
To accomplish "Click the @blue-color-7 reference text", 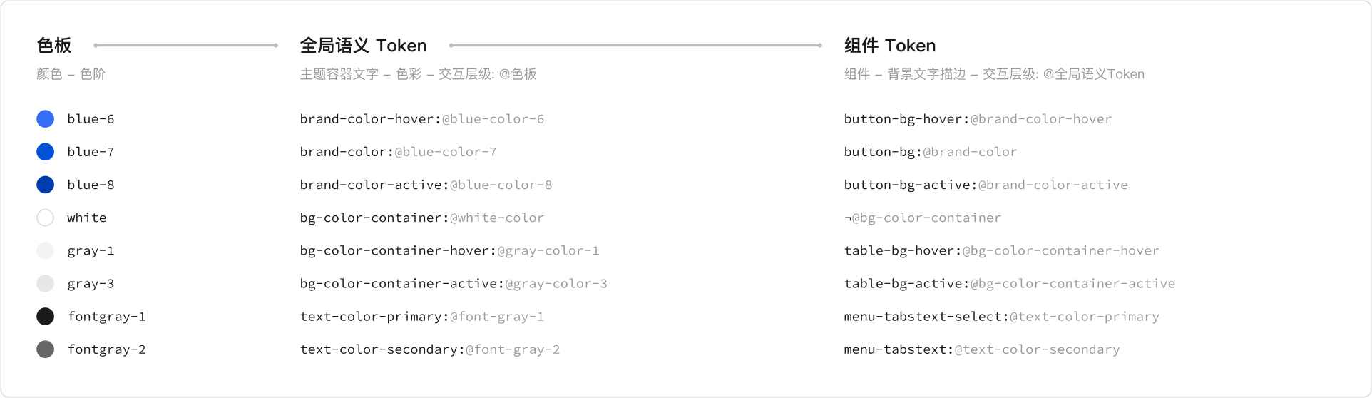I will click(x=446, y=152).
